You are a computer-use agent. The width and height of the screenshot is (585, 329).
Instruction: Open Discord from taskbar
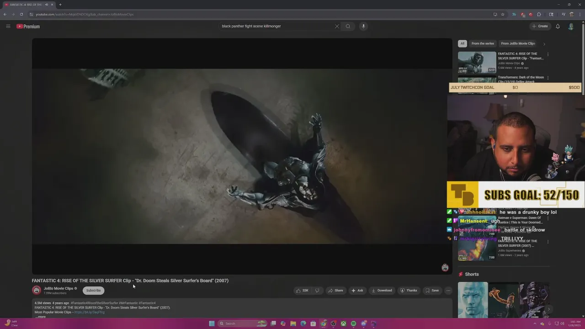click(x=363, y=324)
